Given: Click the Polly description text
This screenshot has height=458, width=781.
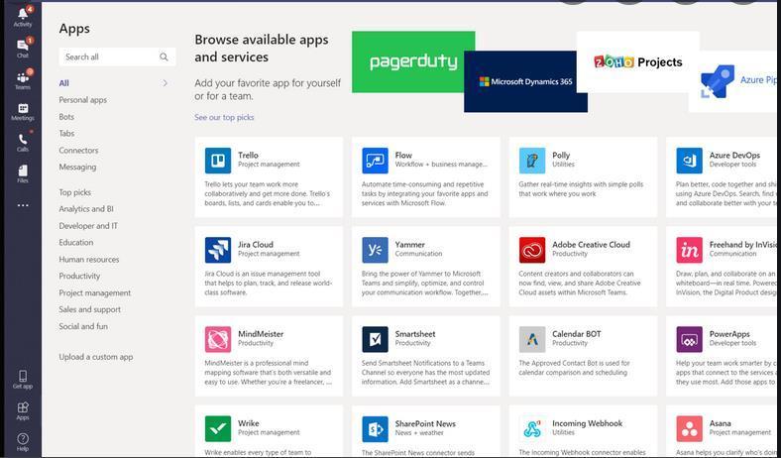Looking at the screenshot, I should [581, 189].
